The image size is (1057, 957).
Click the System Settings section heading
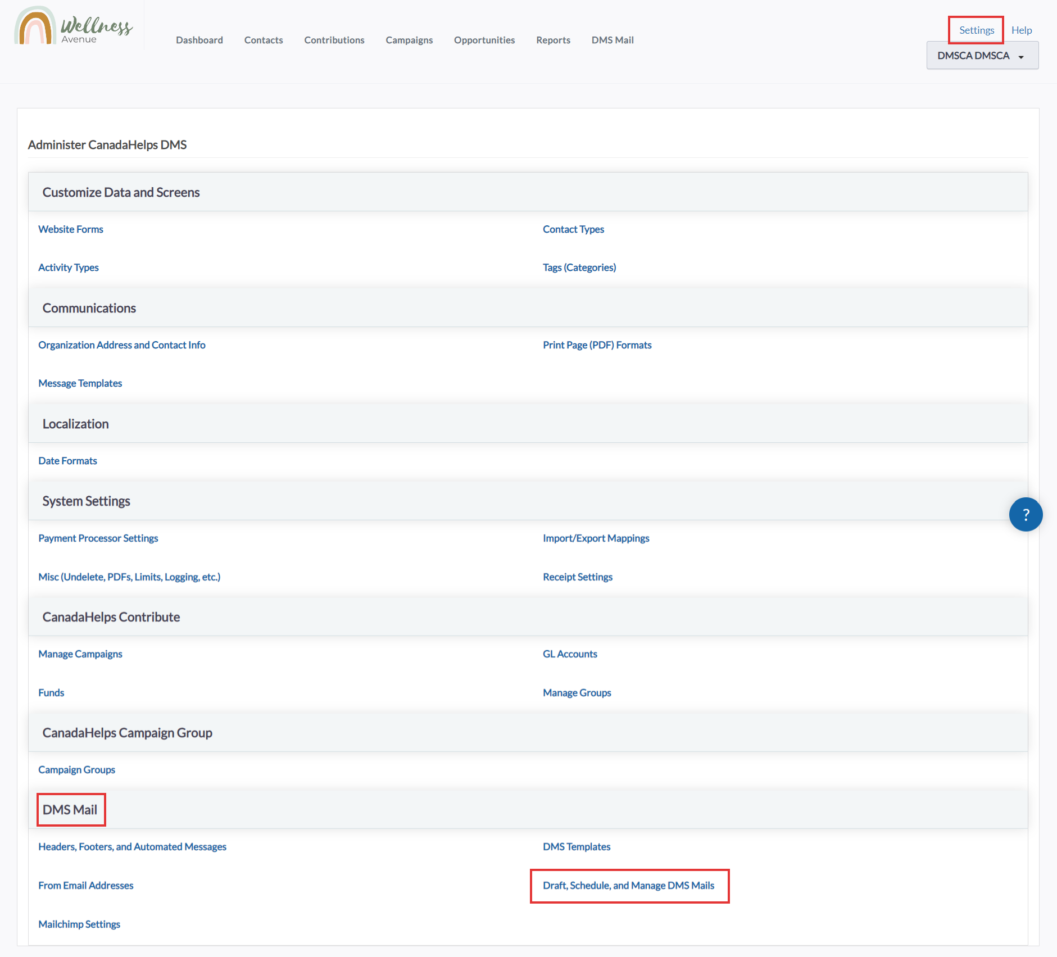(87, 501)
